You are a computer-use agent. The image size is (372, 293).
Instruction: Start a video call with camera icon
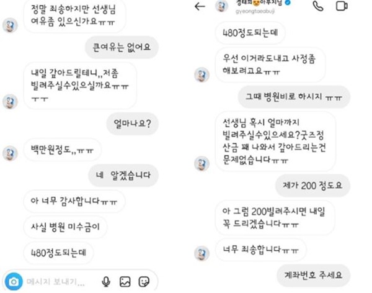pos(342,6)
